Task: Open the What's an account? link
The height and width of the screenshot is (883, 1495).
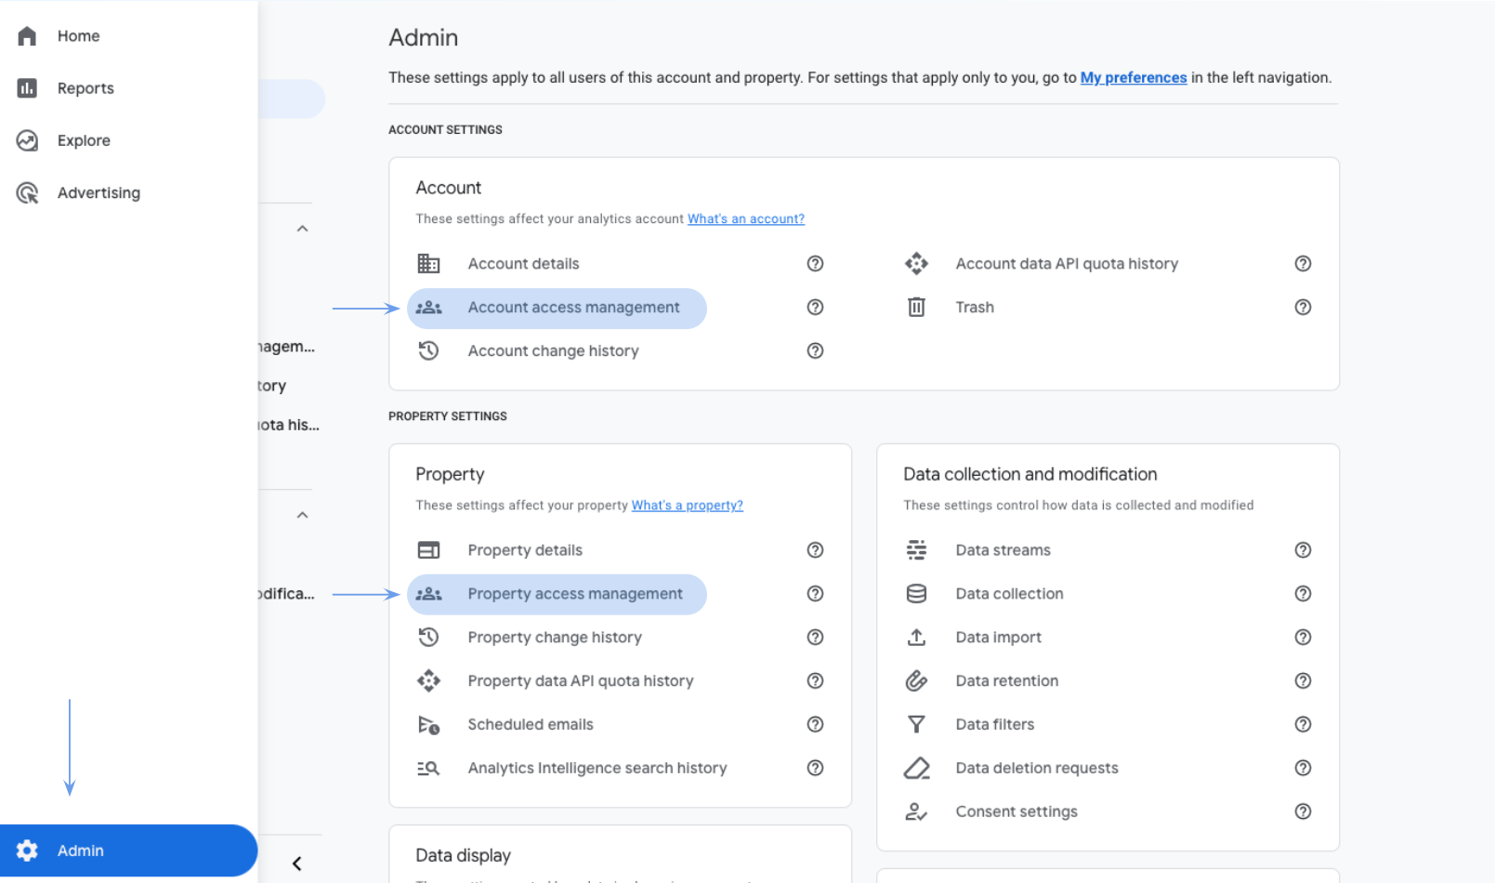Action: [x=746, y=219]
